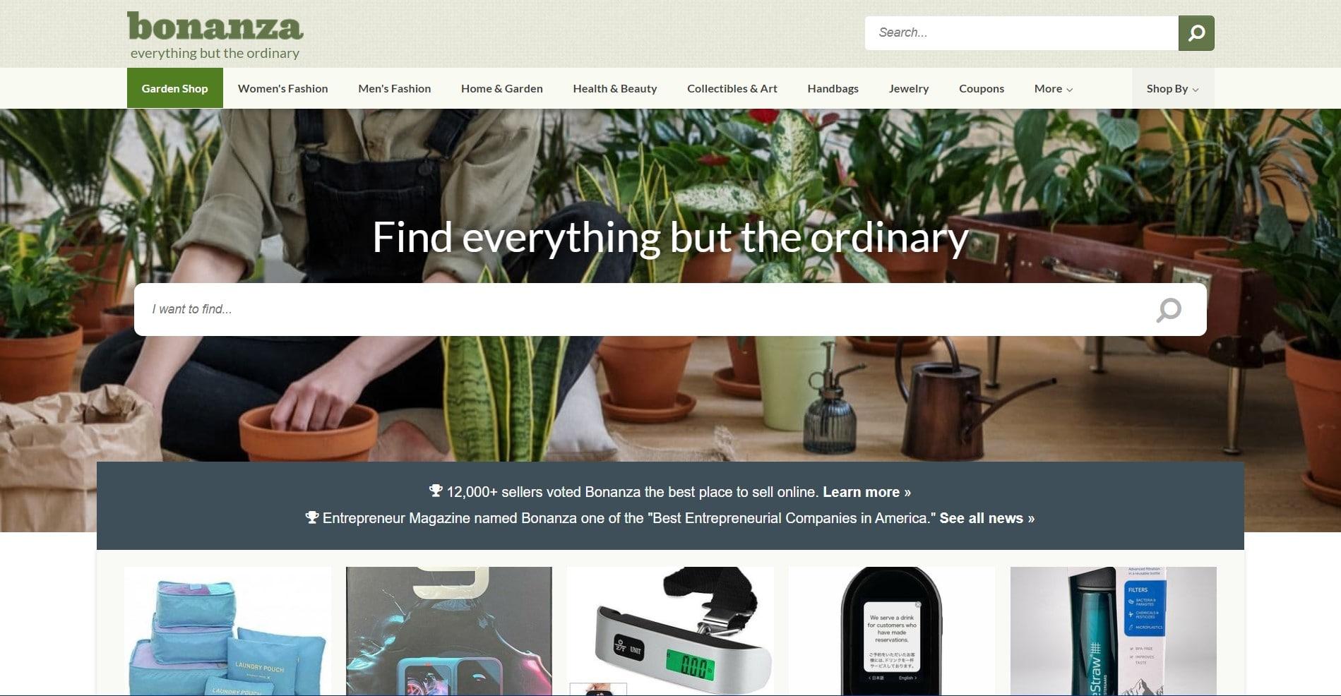Open Home & Garden category
The width and height of the screenshot is (1341, 696).
pyautogui.click(x=502, y=88)
